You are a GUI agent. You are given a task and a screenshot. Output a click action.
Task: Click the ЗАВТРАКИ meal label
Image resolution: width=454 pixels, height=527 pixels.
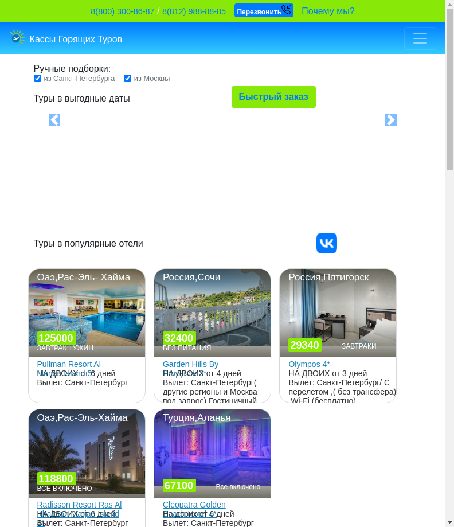359,346
